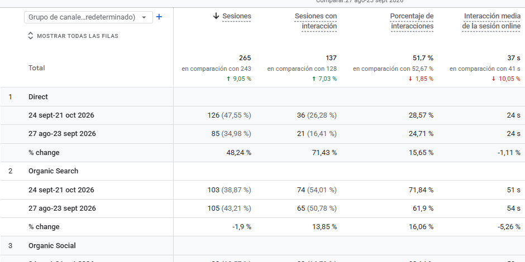Select the Sesiones con interacción column header

pos(316,21)
